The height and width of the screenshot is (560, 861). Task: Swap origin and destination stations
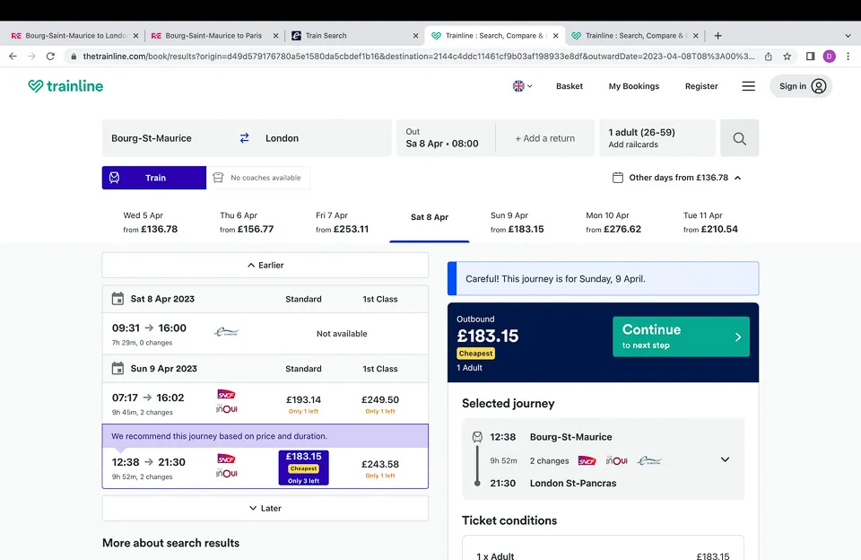coord(244,138)
